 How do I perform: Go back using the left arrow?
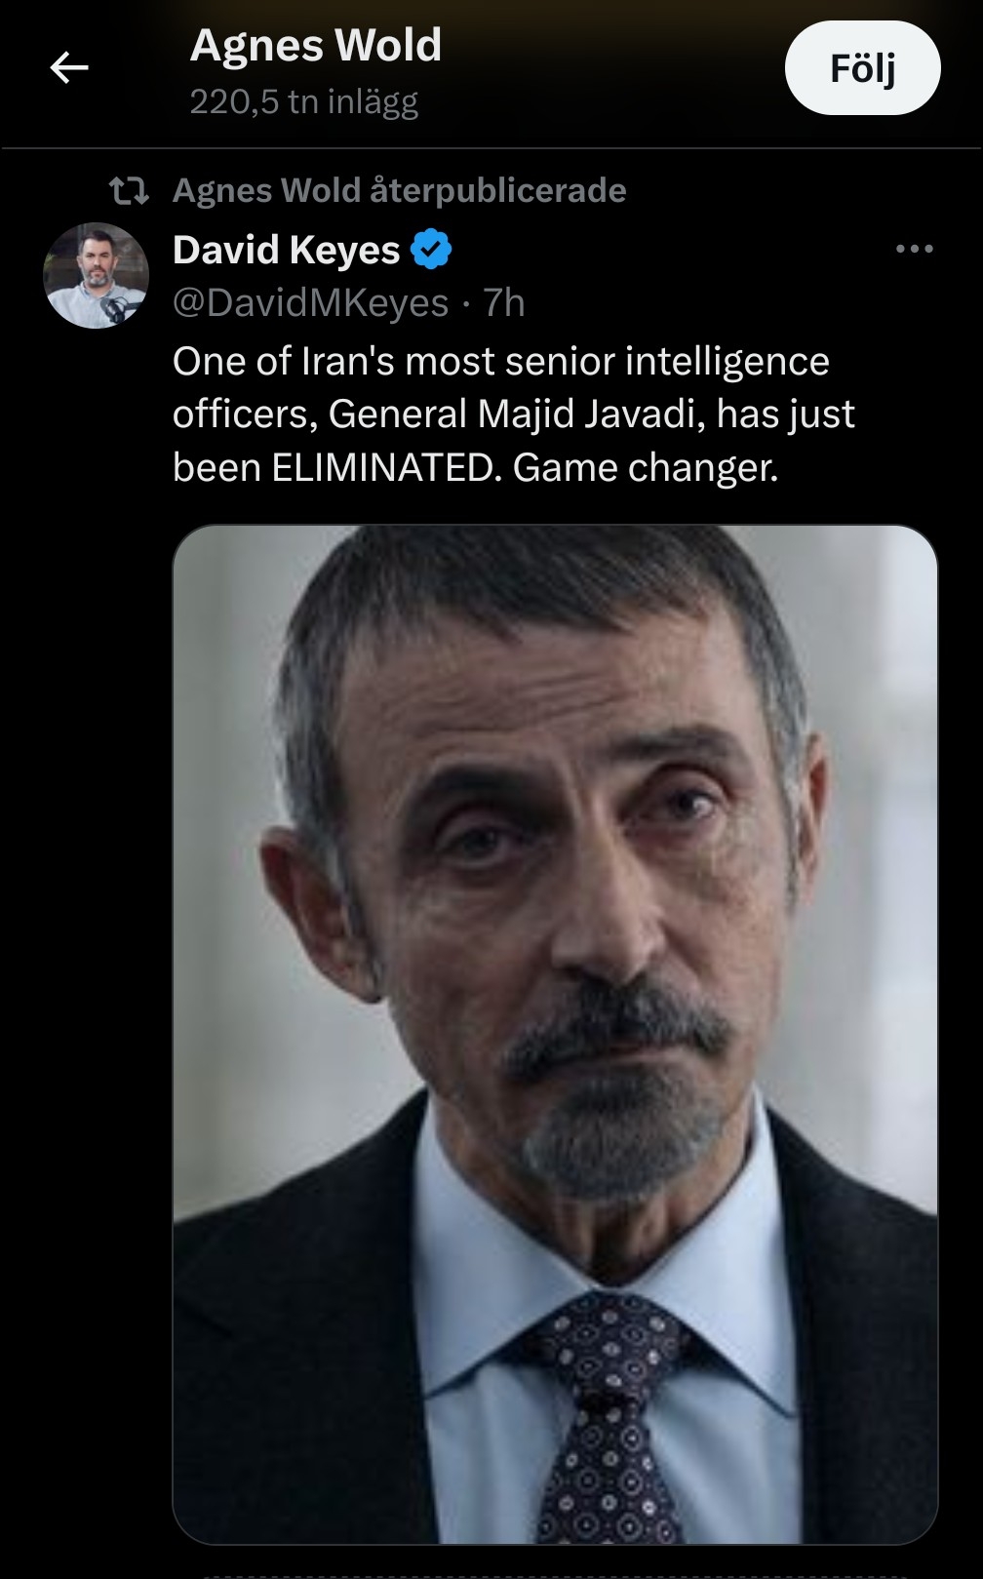pos(69,67)
